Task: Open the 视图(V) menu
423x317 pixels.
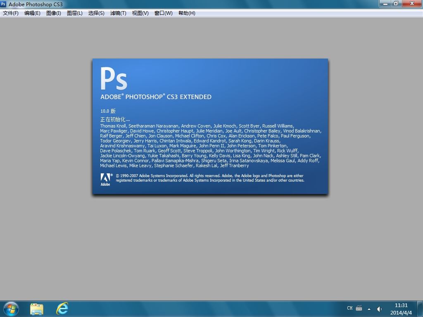Action: click(140, 13)
